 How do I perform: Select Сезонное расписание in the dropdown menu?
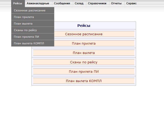[33, 10]
